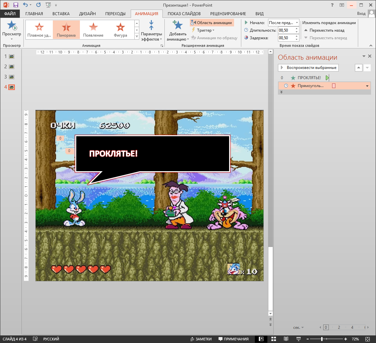Switch to the ПОКАЗ СЛАЙДОВ tab
The image size is (376, 343).
[184, 14]
